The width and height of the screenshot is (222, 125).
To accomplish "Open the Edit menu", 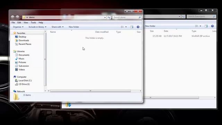I will click(x=19, y=23).
